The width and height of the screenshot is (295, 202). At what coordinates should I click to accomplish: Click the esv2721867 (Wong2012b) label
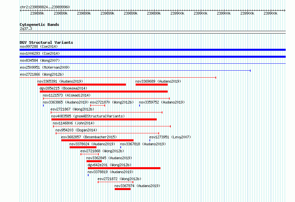click(x=72, y=109)
